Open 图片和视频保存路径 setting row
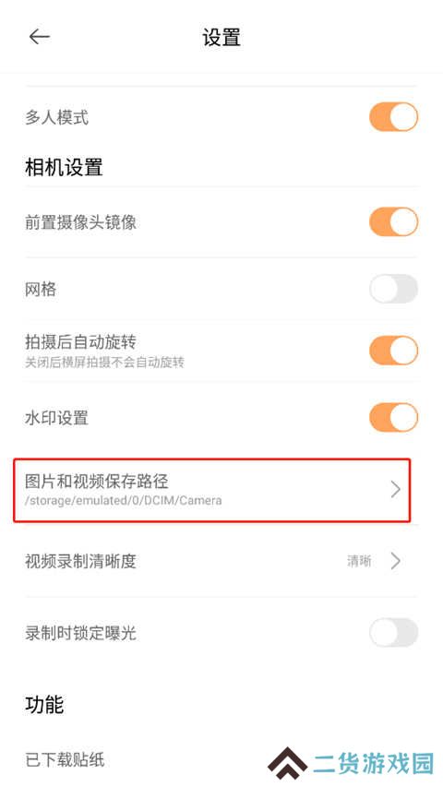 pyautogui.click(x=212, y=490)
